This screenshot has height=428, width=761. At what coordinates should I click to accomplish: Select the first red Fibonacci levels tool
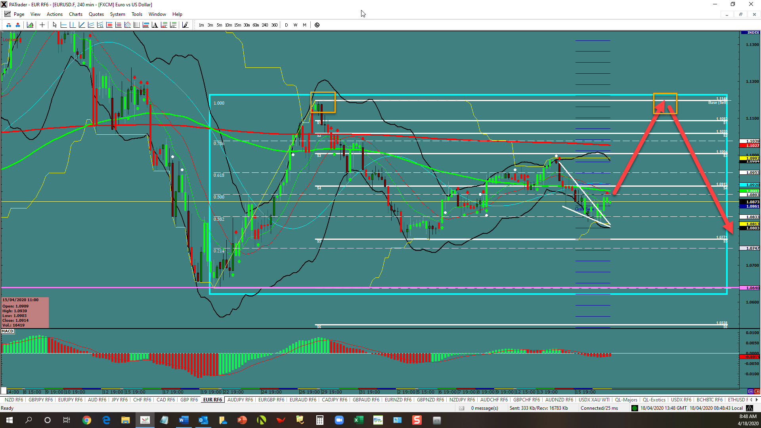[109, 25]
